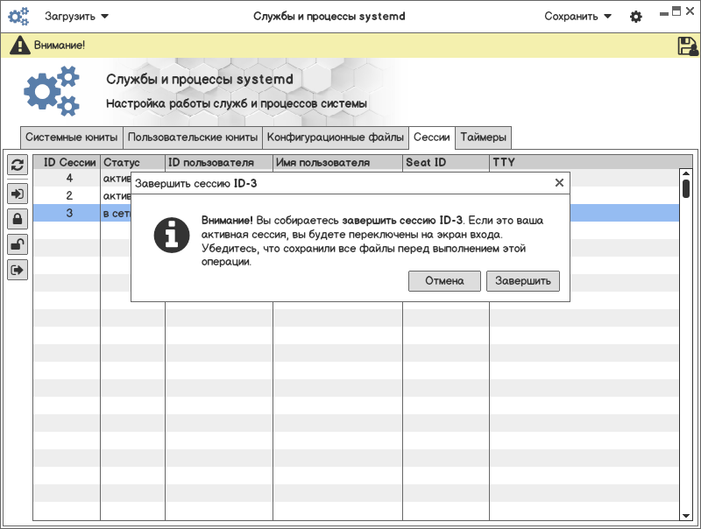Close the 'Завершить сессию ID-3' dialog with X
Image resolution: width=701 pixels, height=529 pixels.
coord(559,183)
